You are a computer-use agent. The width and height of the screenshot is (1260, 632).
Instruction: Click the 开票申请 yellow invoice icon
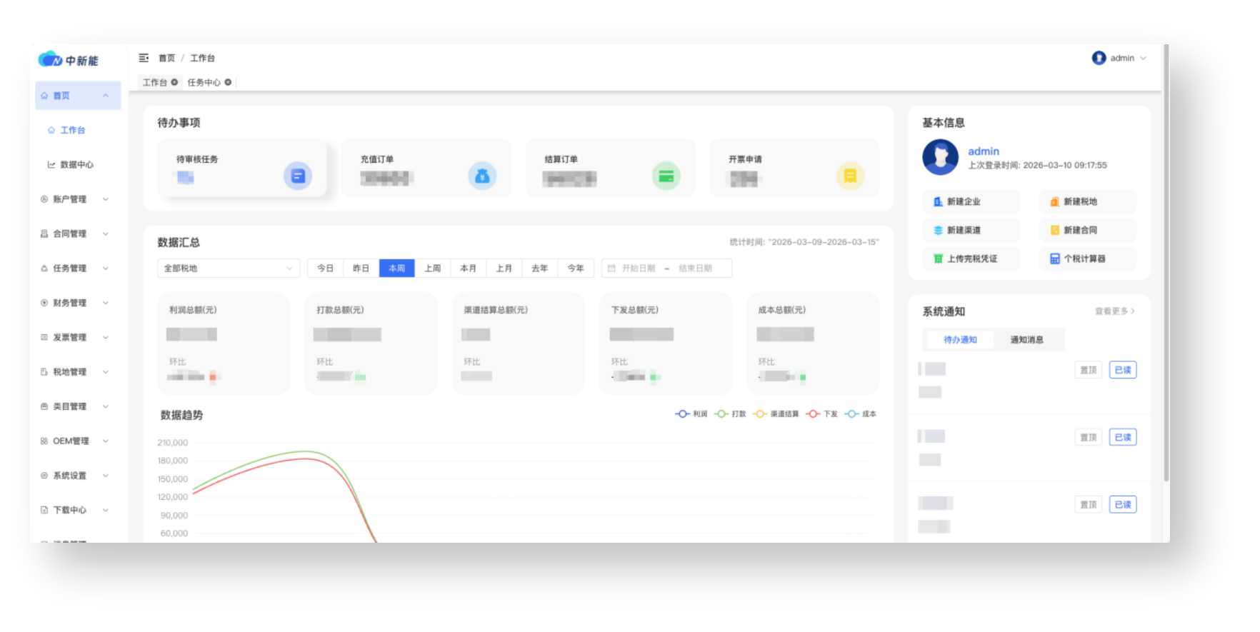850,176
